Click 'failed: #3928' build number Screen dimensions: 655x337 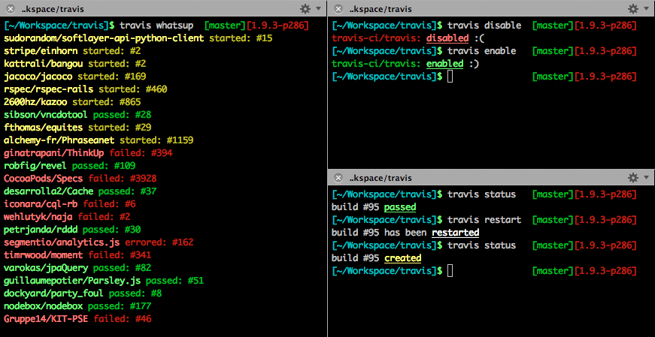[x=123, y=179]
